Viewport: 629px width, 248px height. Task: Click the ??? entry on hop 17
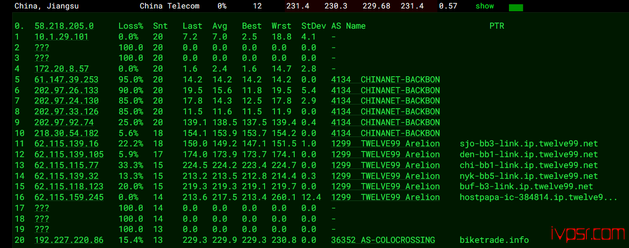[41, 208]
